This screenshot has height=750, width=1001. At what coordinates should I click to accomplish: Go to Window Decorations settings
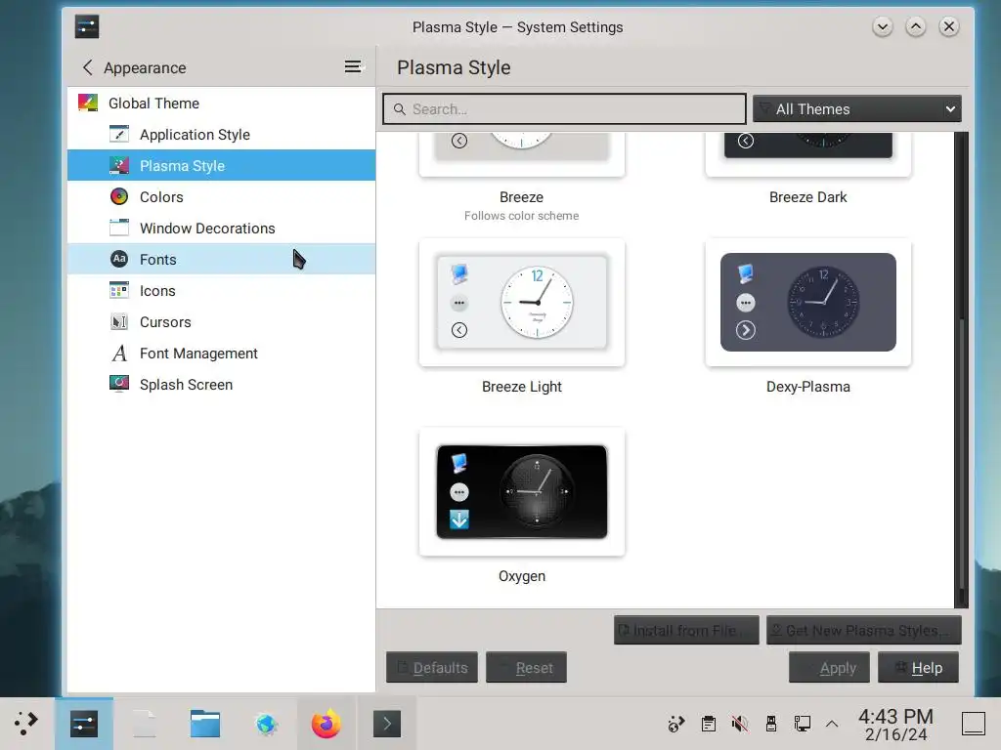point(221,228)
